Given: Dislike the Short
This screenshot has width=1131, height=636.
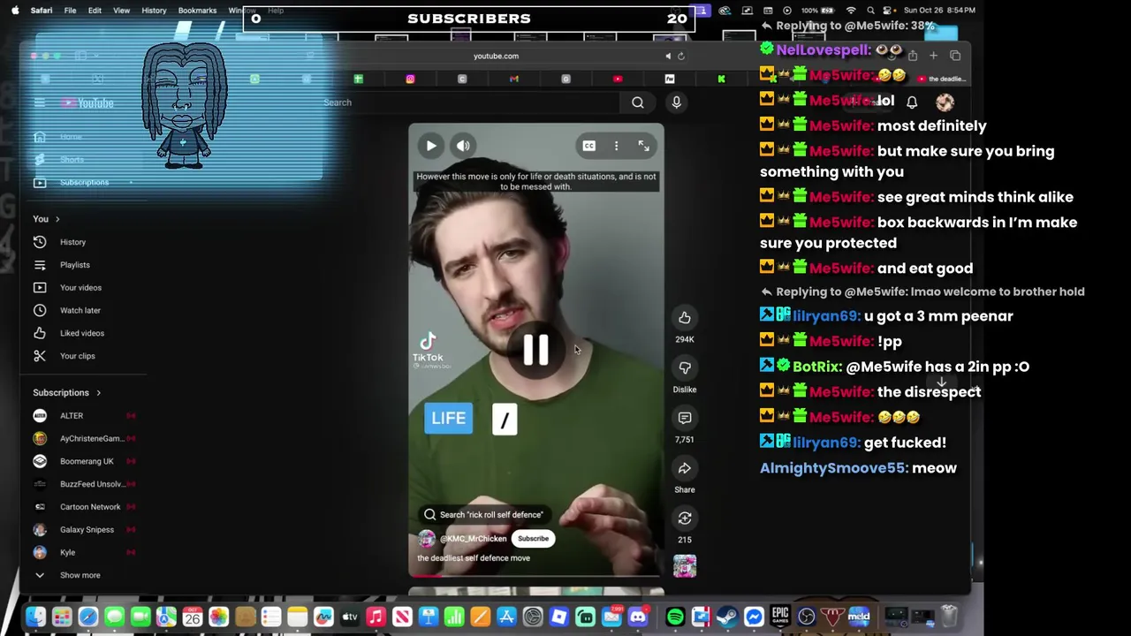Looking at the screenshot, I should point(685,368).
